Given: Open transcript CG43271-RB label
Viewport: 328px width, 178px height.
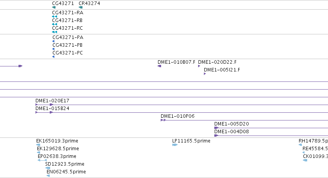Looking at the screenshot, I should coord(67,20).
